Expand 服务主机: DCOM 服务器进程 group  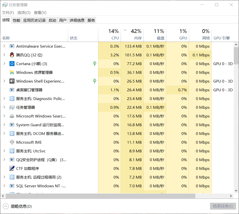pos(4,133)
